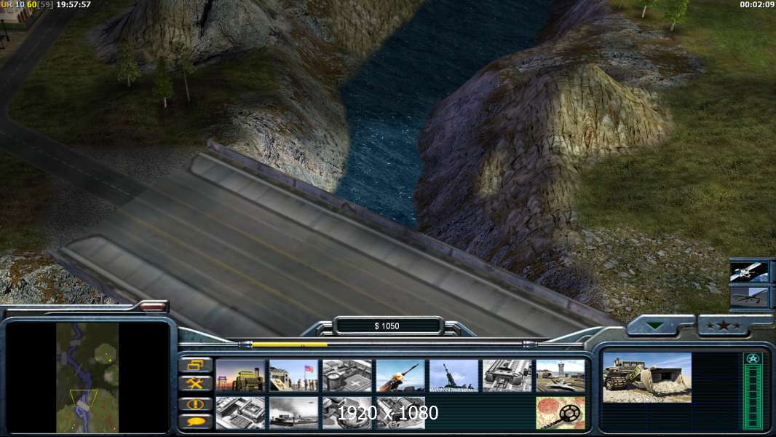The height and width of the screenshot is (437, 776).
Task: Click the green unit veterancy experience meter
Action: (753, 391)
